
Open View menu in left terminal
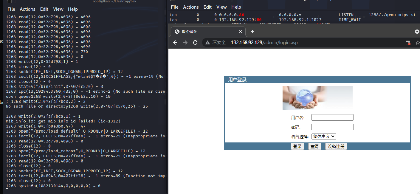[x=58, y=9]
